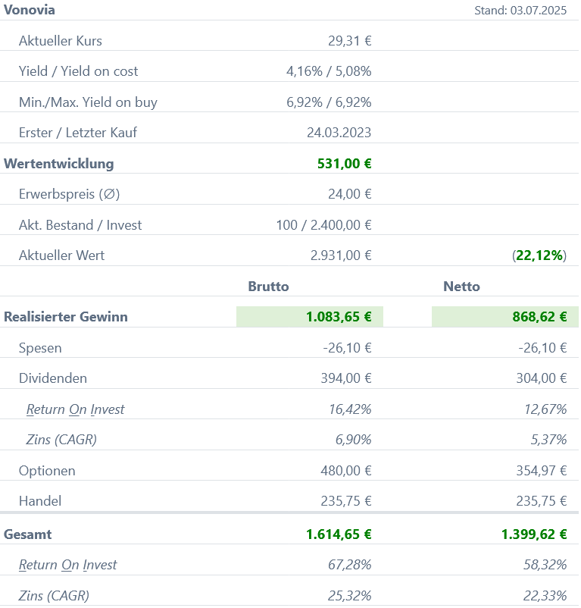
Task: Select total net 1.399,62 €
Action: point(534,534)
